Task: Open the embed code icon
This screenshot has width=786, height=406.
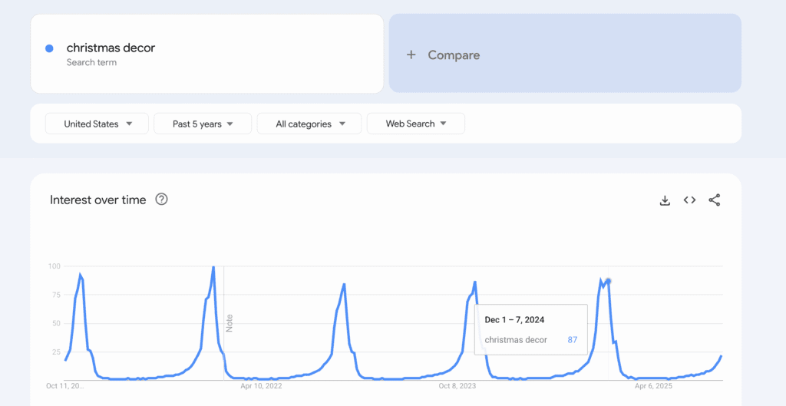Action: click(690, 200)
